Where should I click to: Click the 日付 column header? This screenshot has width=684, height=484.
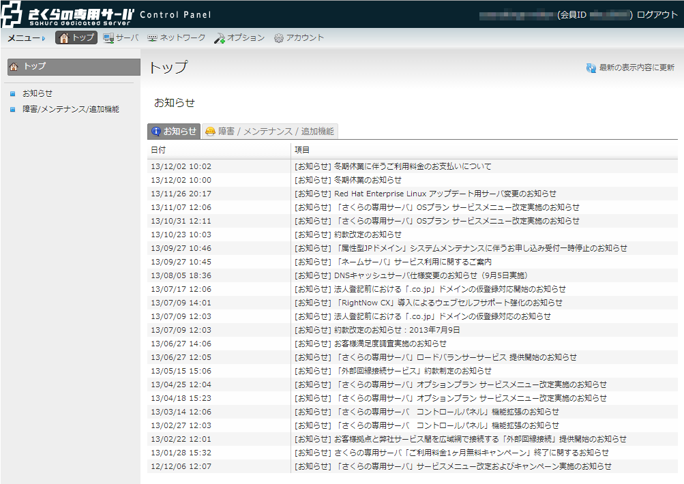click(x=158, y=149)
